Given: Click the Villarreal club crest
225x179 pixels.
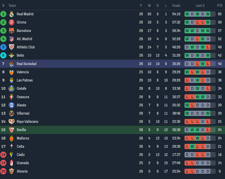Looking at the screenshot, I should (x=12, y=113).
